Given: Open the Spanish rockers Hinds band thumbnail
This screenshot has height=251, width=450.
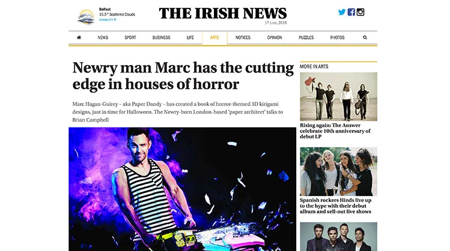Looking at the screenshot, I should 339,171.
